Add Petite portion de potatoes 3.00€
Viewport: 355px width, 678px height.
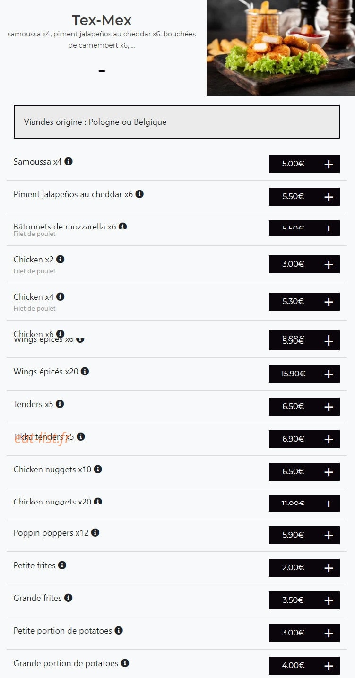(x=304, y=633)
